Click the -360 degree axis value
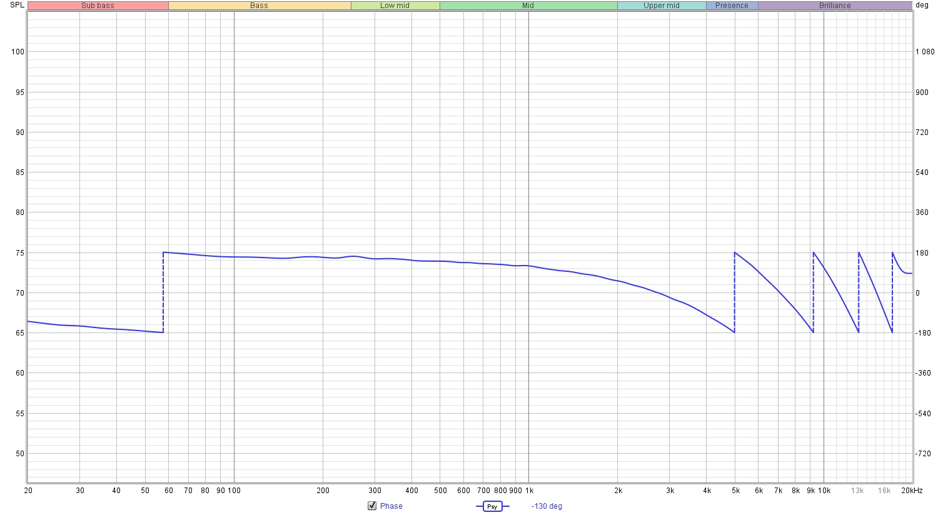The image size is (948, 515). 923,373
